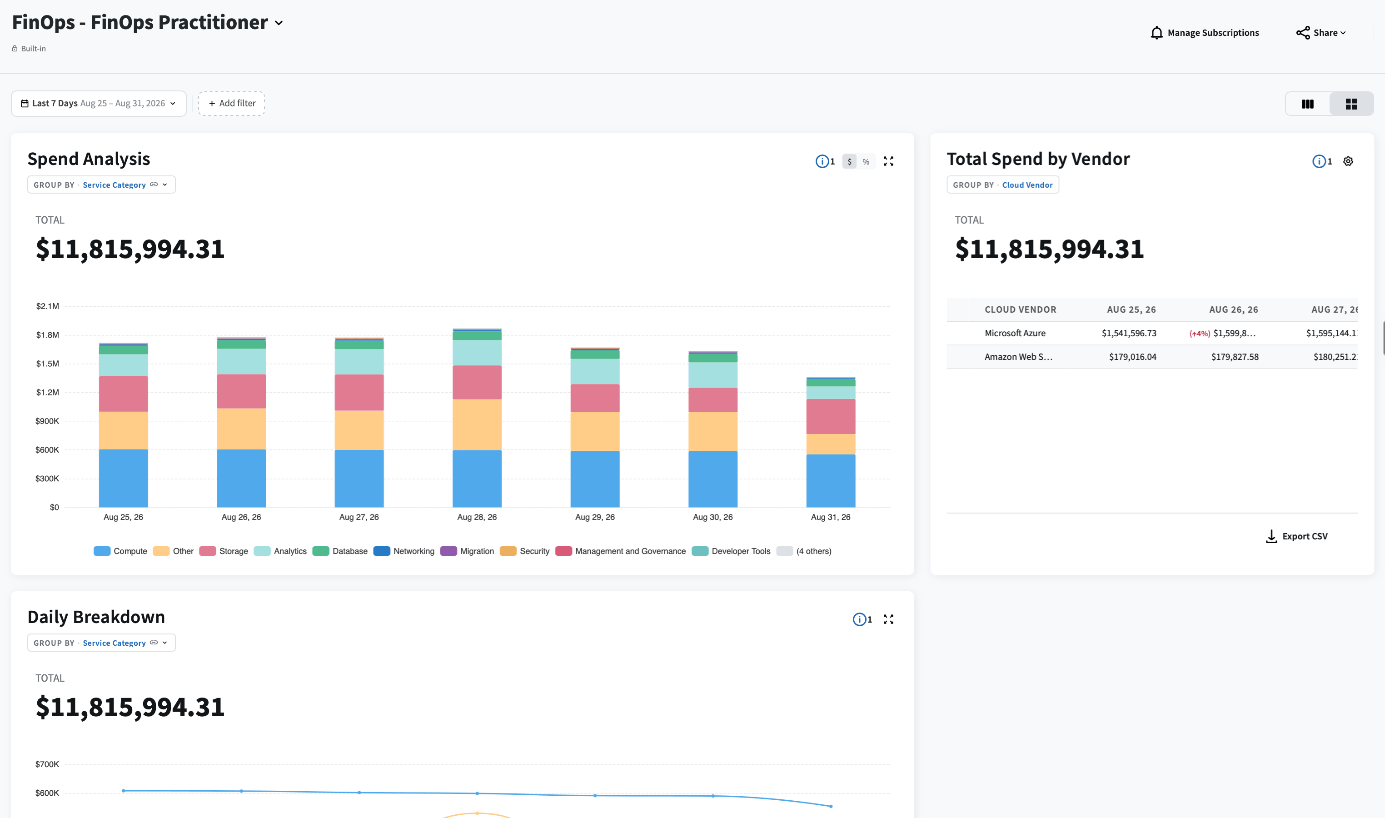The width and height of the screenshot is (1385, 818).
Task: Click Cloud Vendor column header
Action: click(1020, 310)
